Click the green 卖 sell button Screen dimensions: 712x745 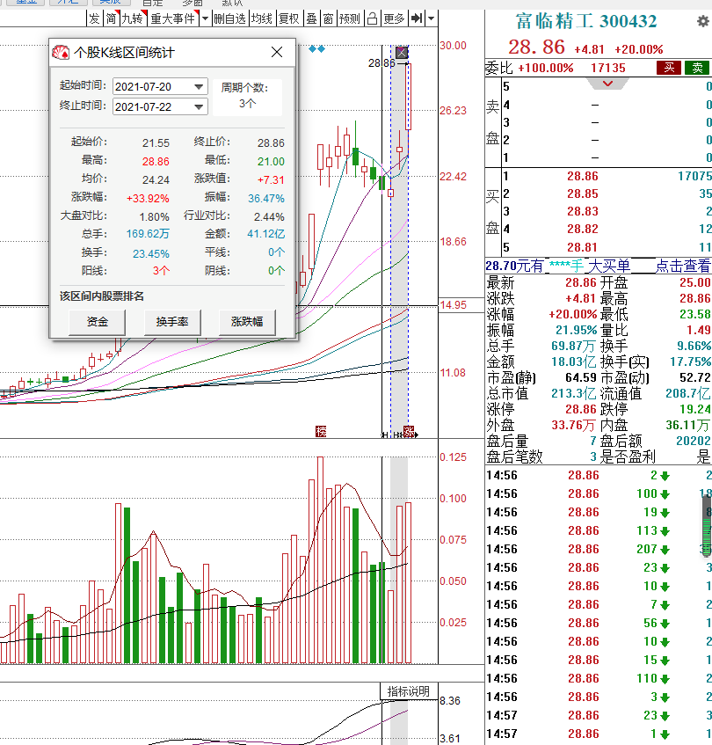(697, 68)
